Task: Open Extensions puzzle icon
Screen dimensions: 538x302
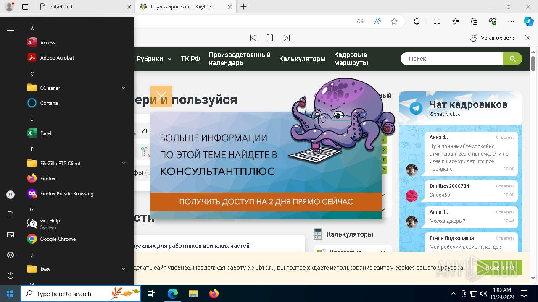Action: (x=417, y=21)
